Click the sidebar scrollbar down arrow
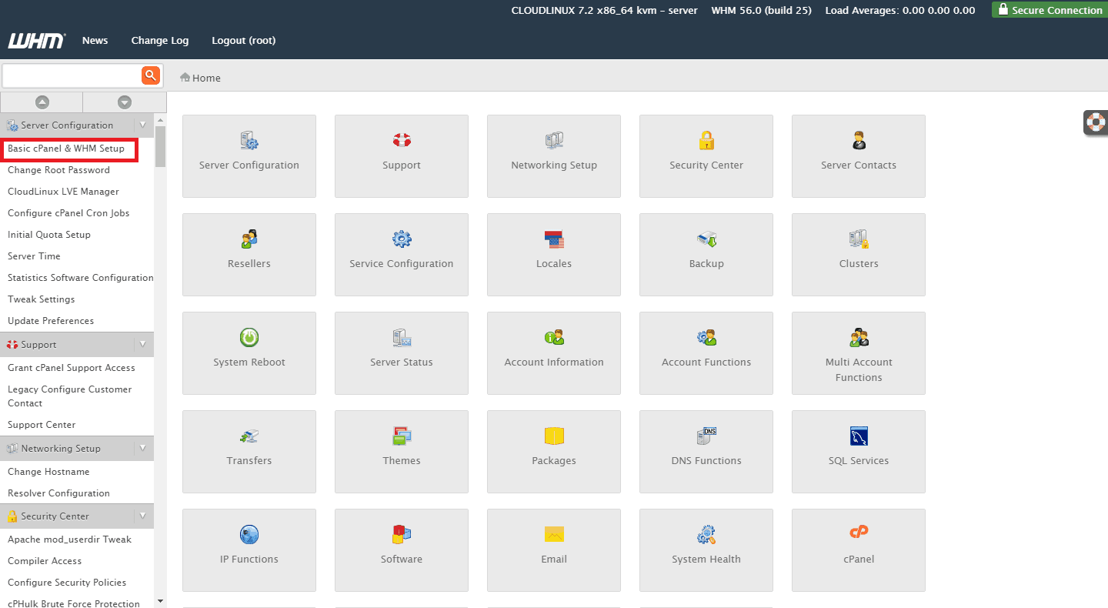The image size is (1108, 608). pos(160,601)
